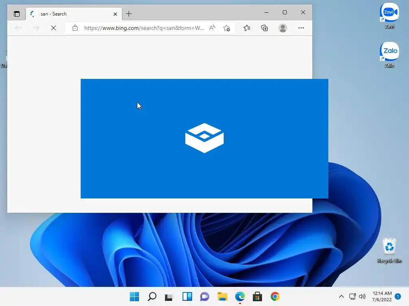This screenshot has height=306, width=409.
Task: Maximize the Edge window
Action: 284,12
